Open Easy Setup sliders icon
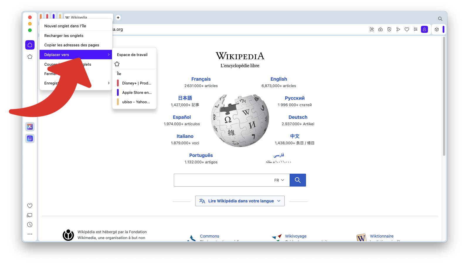Viewport: 469px width, 264px height. coord(416,29)
